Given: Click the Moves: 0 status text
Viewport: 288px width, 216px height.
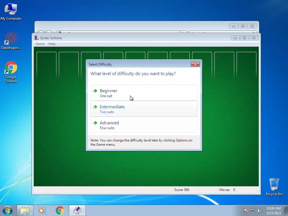Looking at the screenshot, I should [227, 190].
